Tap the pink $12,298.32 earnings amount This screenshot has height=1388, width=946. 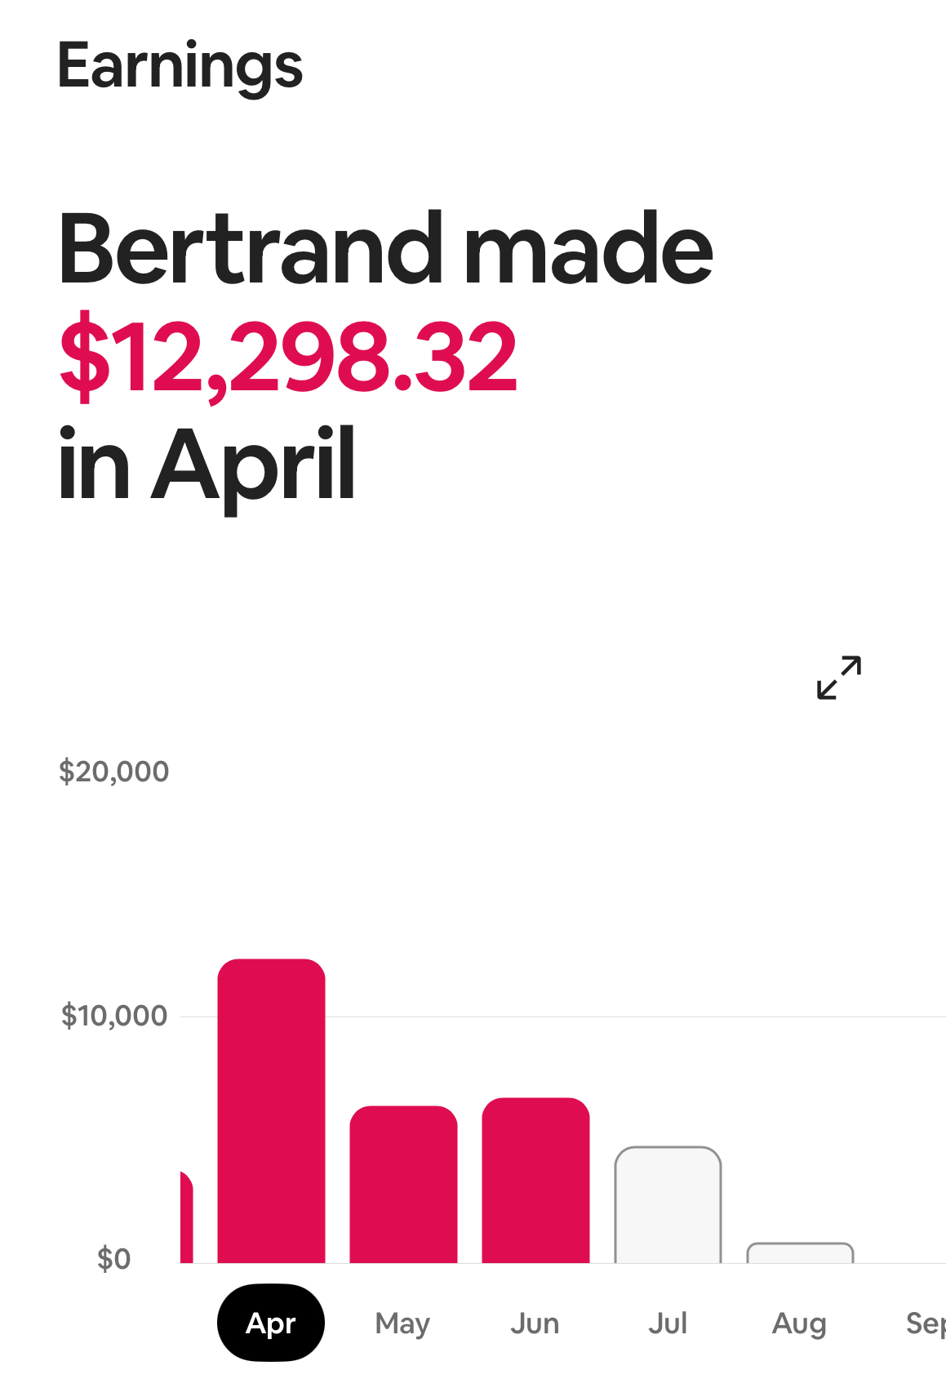coord(288,358)
